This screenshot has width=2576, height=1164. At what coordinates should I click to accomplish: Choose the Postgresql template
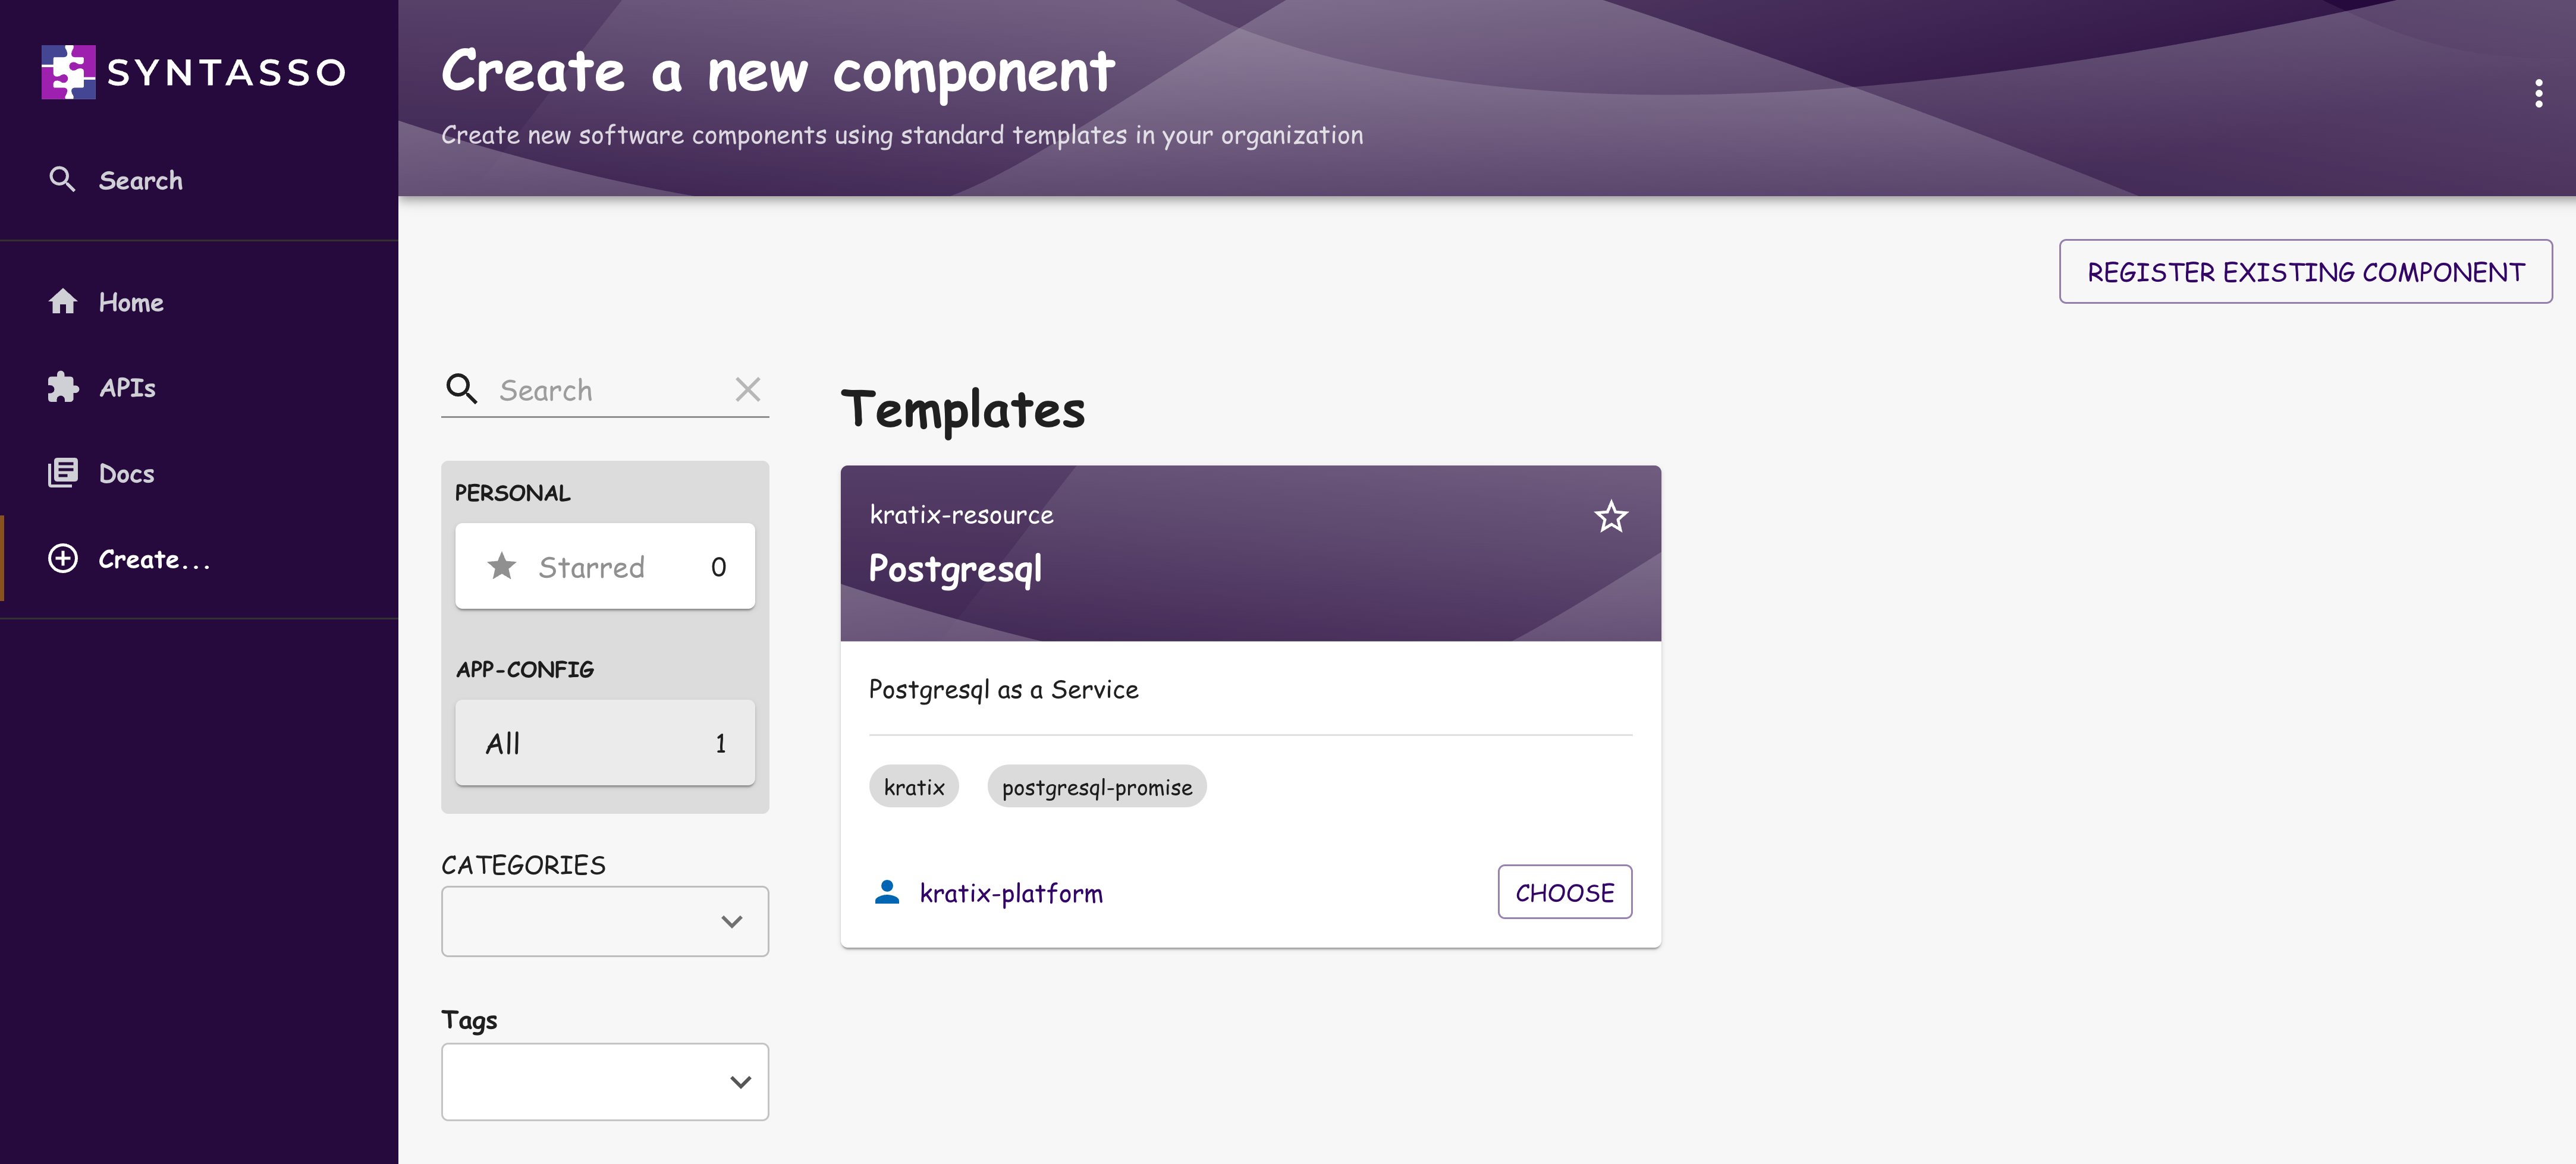tap(1564, 892)
